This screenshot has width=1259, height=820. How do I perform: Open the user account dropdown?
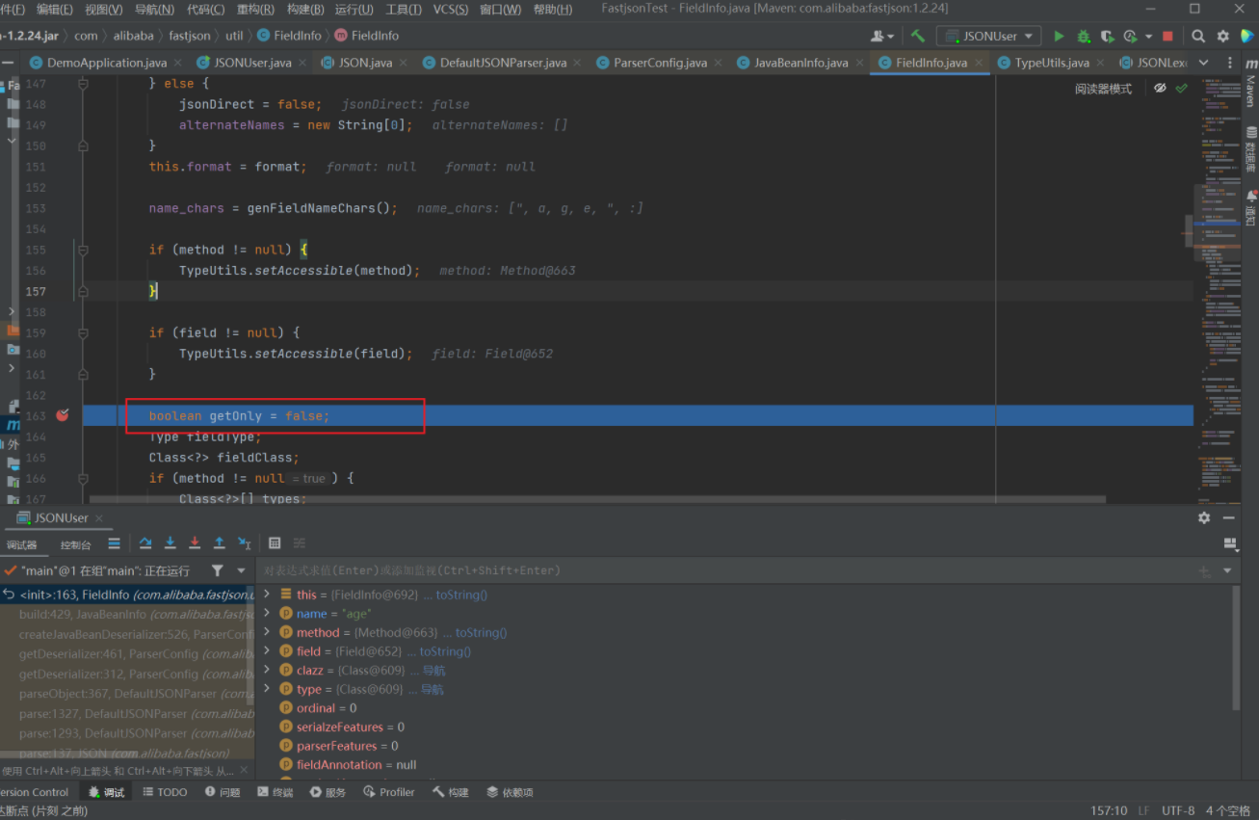click(882, 36)
